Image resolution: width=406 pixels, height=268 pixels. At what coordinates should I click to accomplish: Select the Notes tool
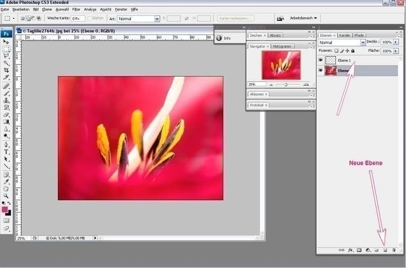6,175
